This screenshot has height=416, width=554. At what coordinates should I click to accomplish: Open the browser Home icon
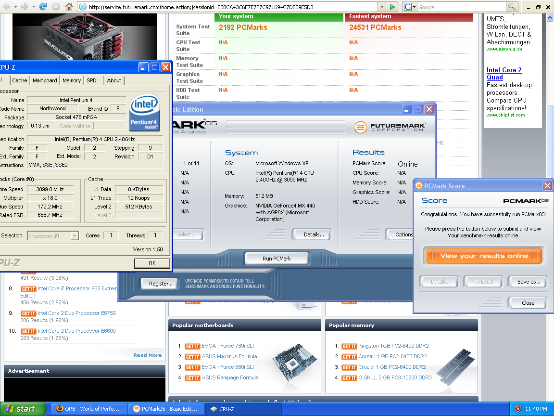(x=69, y=7)
